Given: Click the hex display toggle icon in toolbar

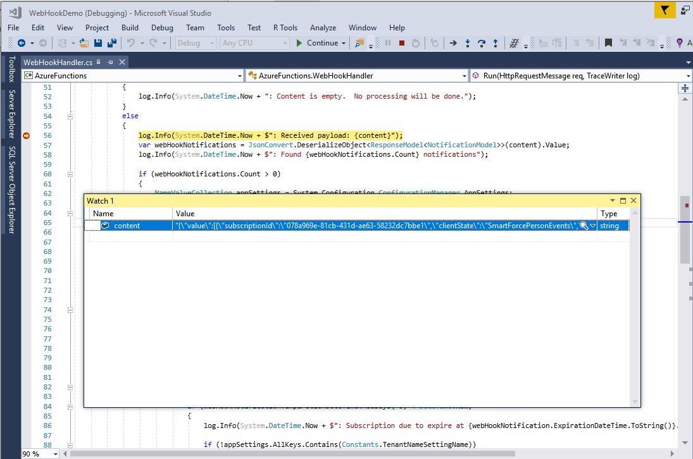Looking at the screenshot, I should click(514, 43).
